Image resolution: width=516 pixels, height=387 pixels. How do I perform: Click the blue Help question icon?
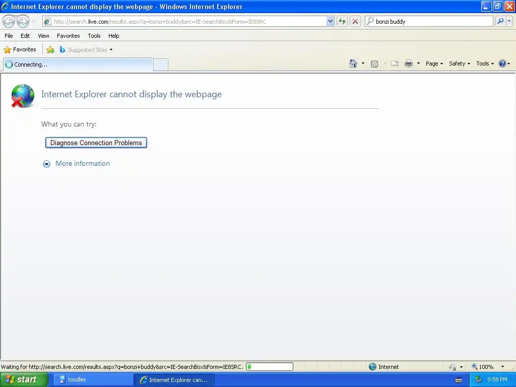point(502,63)
